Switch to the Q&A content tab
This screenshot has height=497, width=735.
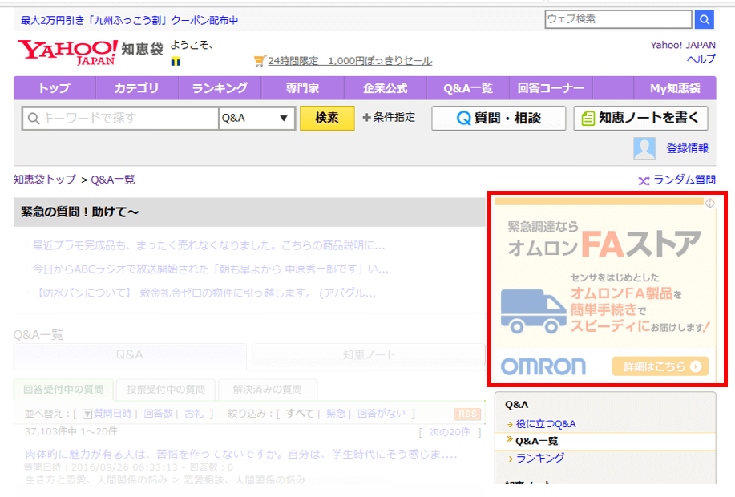tap(130, 355)
